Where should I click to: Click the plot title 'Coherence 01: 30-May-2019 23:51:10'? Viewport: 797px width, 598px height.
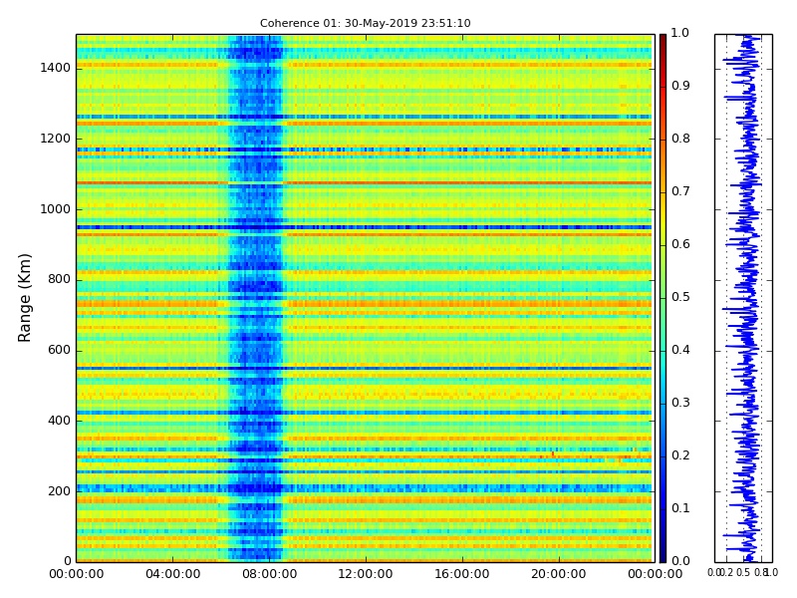[365, 23]
